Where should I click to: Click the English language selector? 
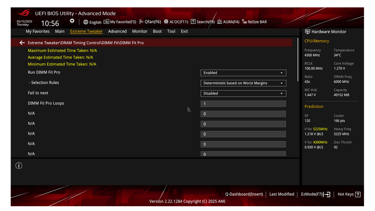[92, 22]
